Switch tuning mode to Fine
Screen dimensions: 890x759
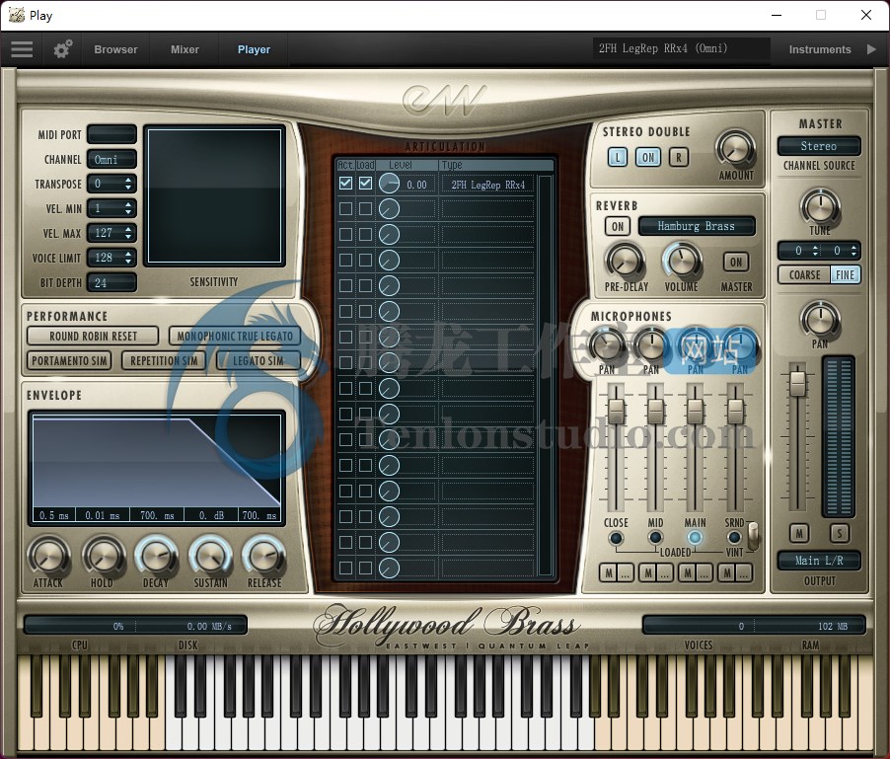tap(846, 274)
